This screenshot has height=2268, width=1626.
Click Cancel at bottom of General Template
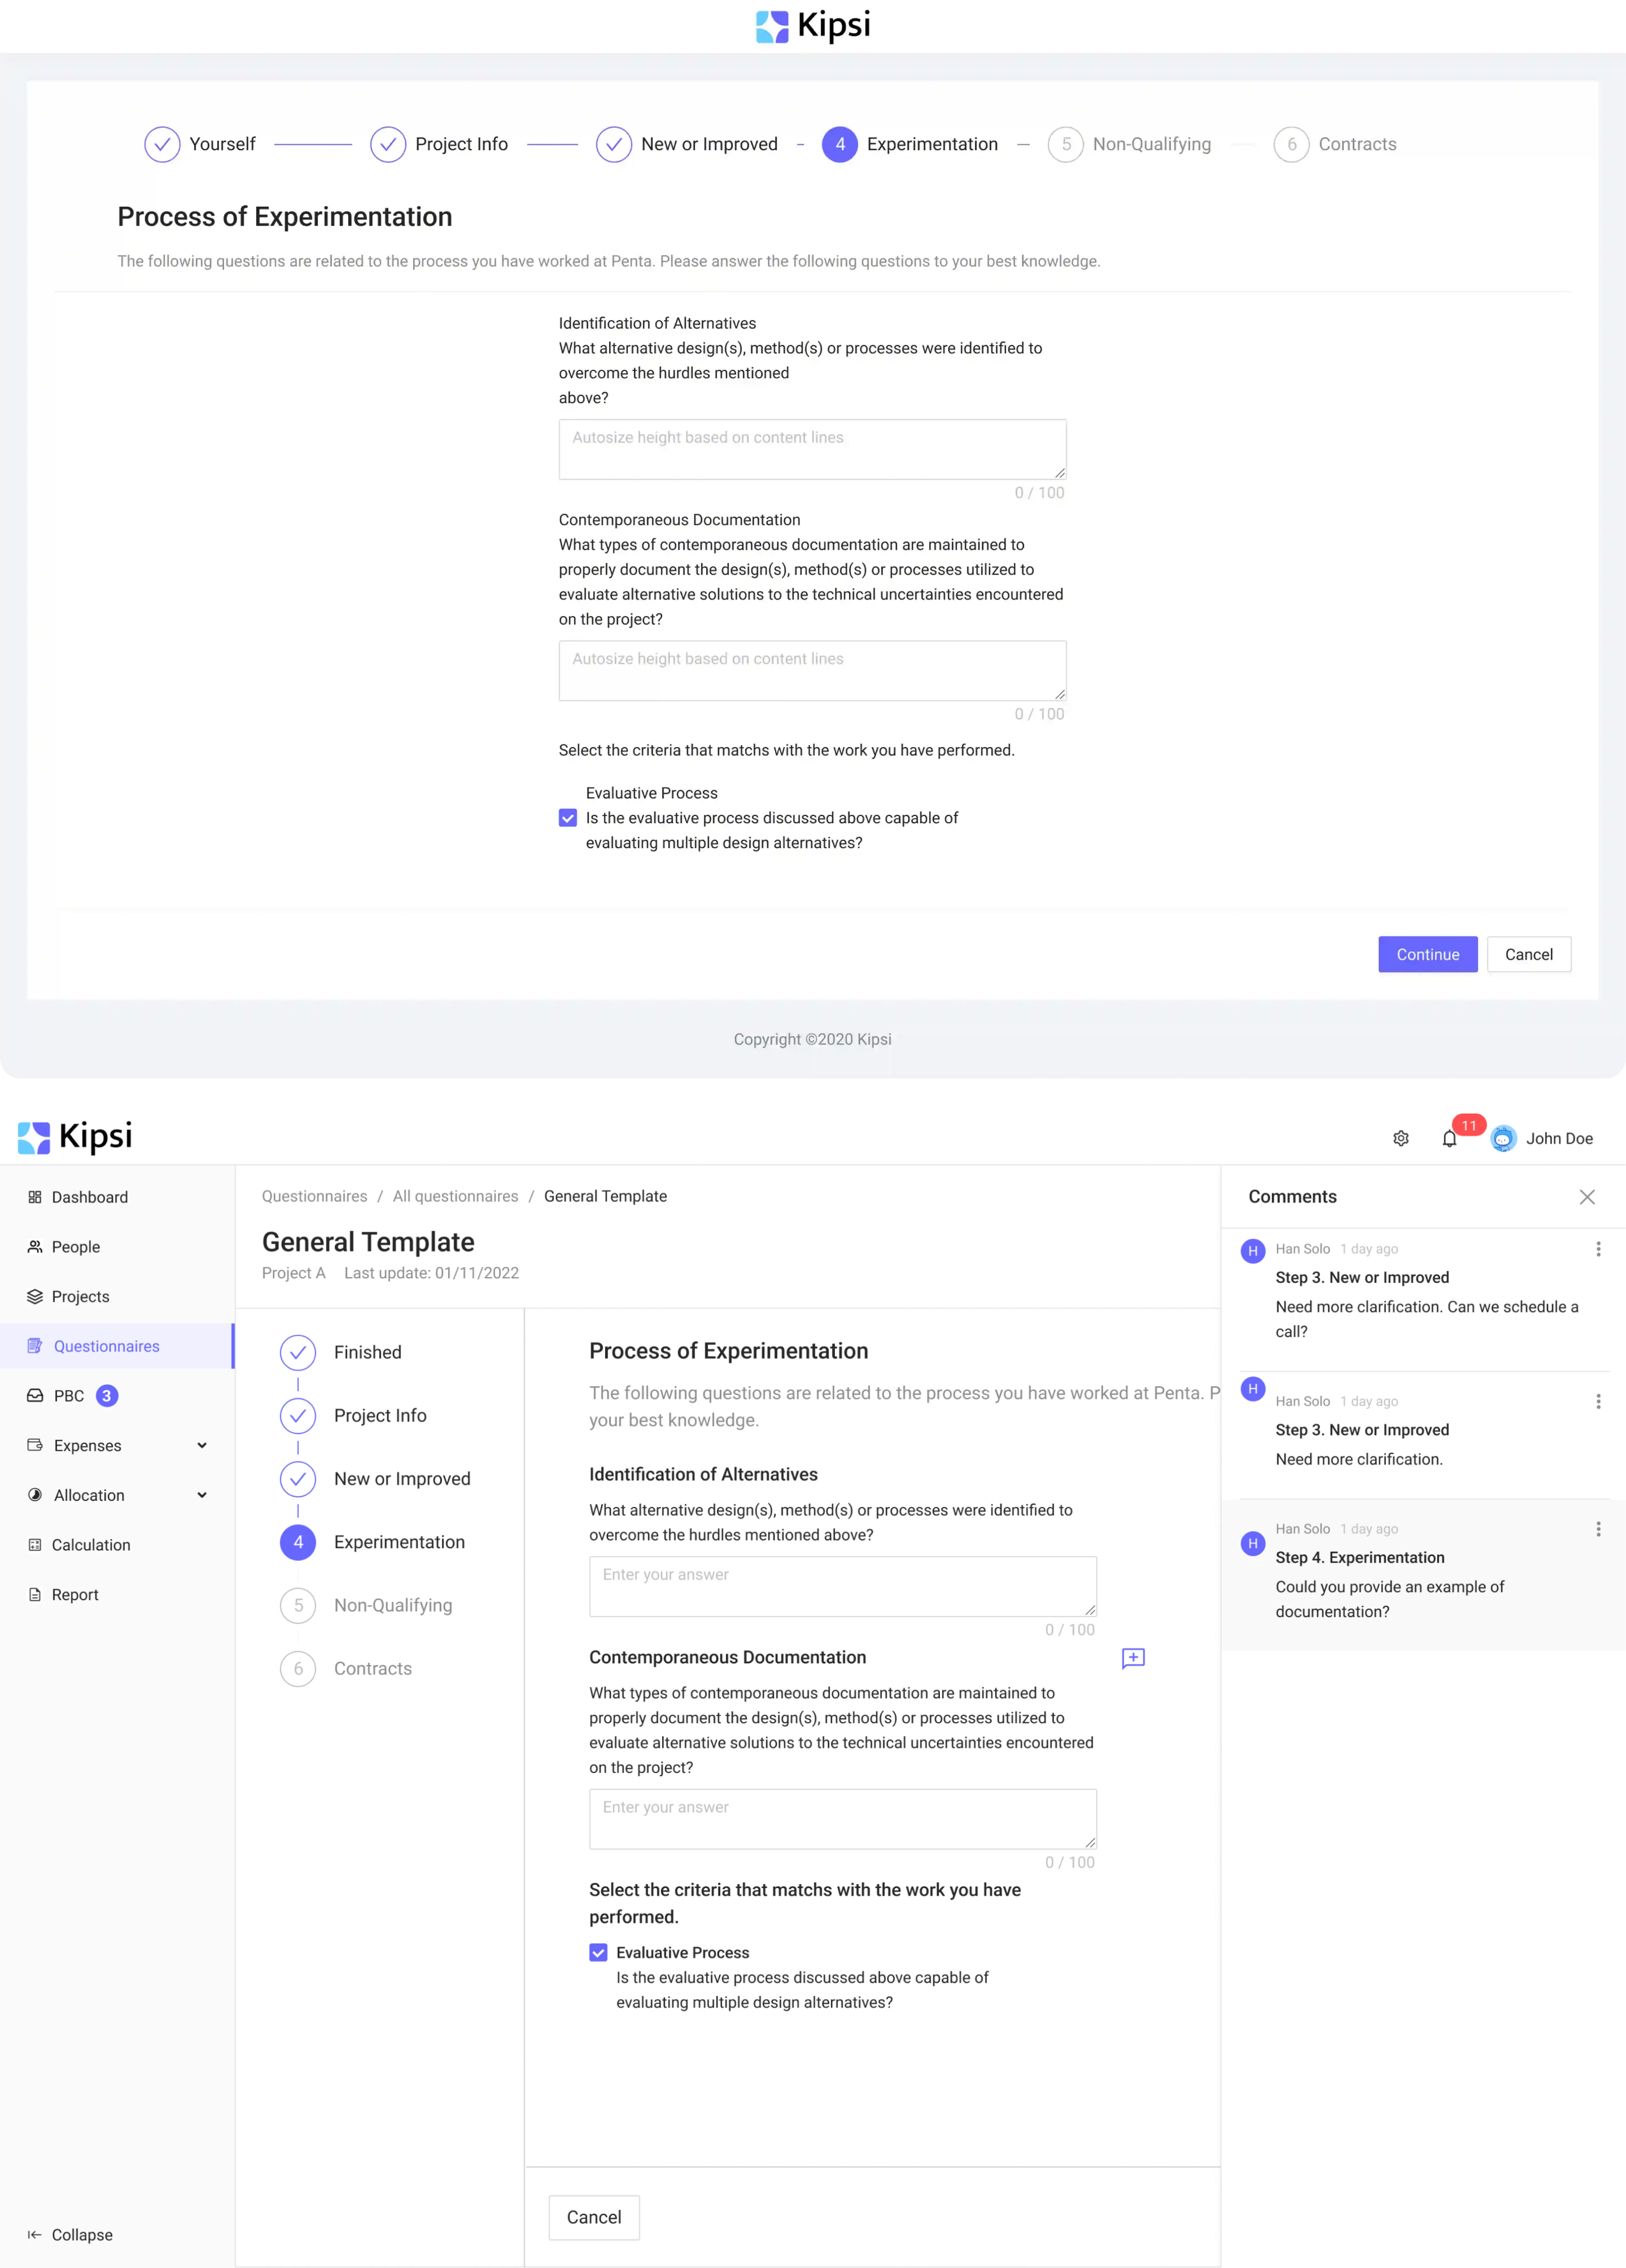coord(594,2218)
